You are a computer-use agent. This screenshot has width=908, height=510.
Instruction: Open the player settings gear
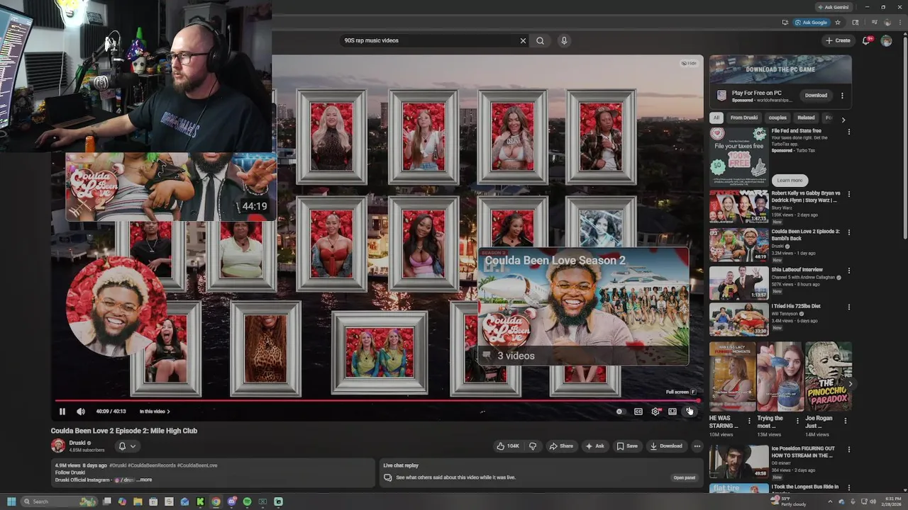tap(655, 412)
